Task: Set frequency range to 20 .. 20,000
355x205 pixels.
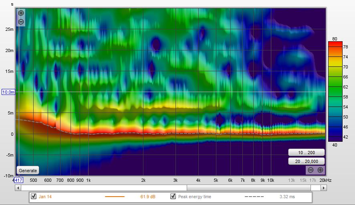Action: [307, 161]
